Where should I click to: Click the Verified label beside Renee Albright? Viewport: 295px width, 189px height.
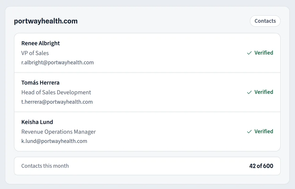pyautogui.click(x=264, y=53)
